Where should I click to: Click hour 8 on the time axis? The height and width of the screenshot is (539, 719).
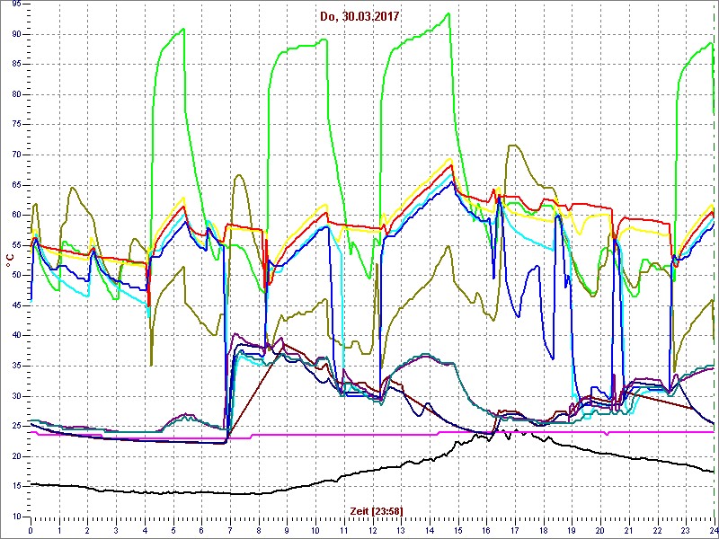pyautogui.click(x=259, y=530)
